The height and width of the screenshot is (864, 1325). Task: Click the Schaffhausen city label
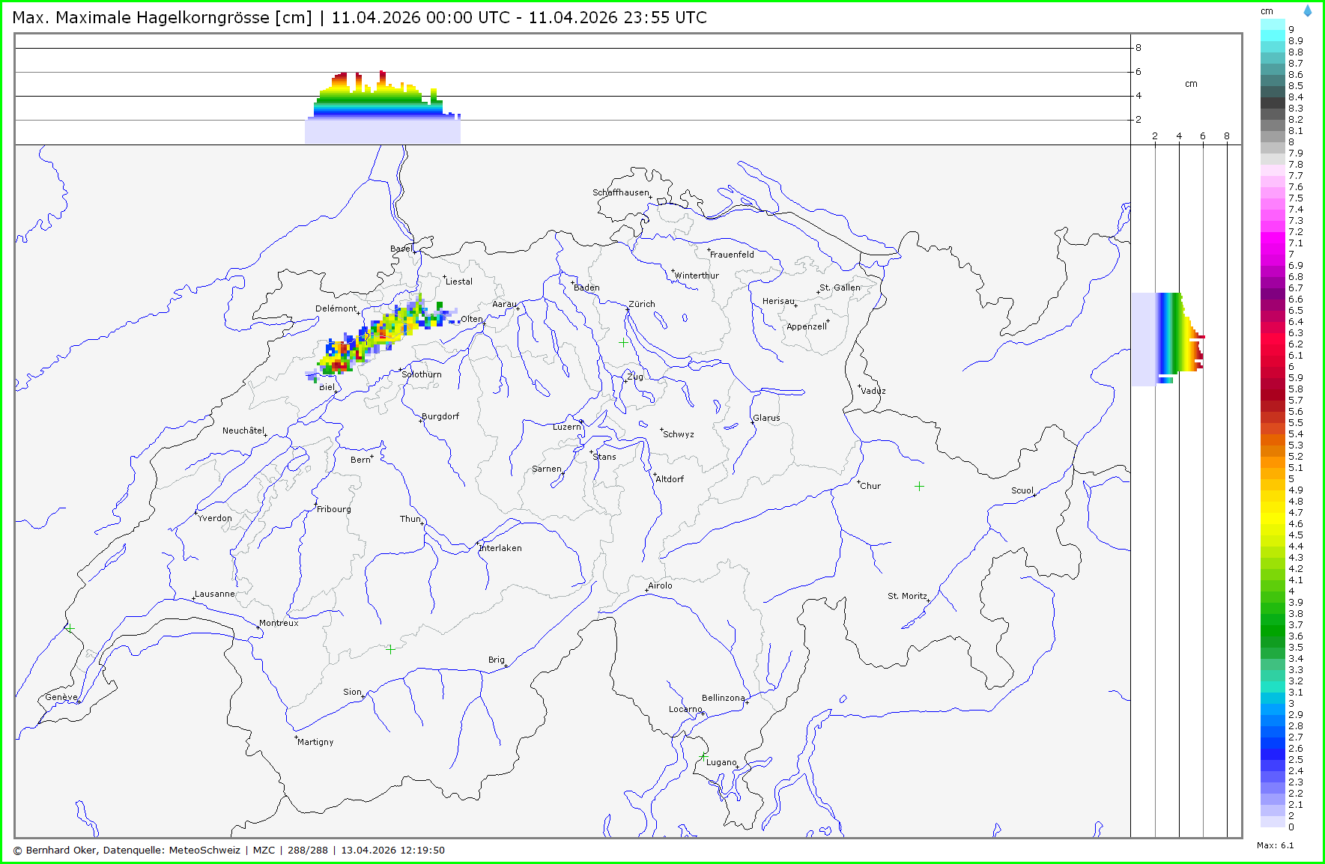(620, 192)
